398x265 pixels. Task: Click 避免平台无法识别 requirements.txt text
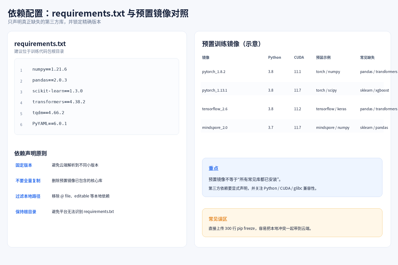[83, 212]
